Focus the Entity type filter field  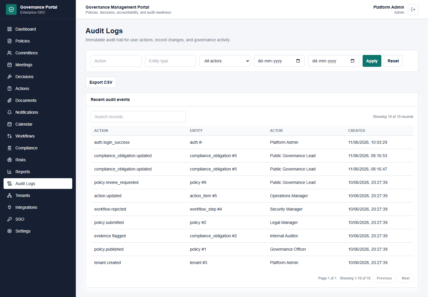point(170,61)
